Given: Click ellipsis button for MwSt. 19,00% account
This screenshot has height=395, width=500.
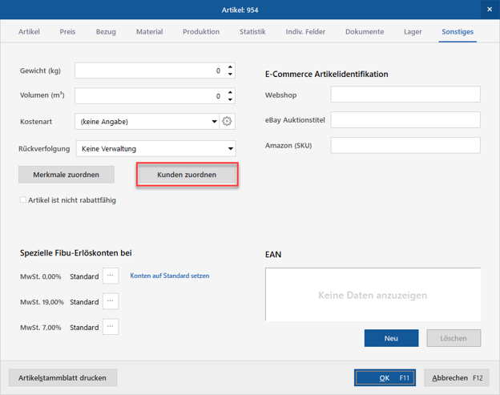Looking at the screenshot, I should (111, 301).
